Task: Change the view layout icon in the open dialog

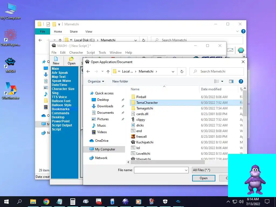Action: tap(216, 81)
